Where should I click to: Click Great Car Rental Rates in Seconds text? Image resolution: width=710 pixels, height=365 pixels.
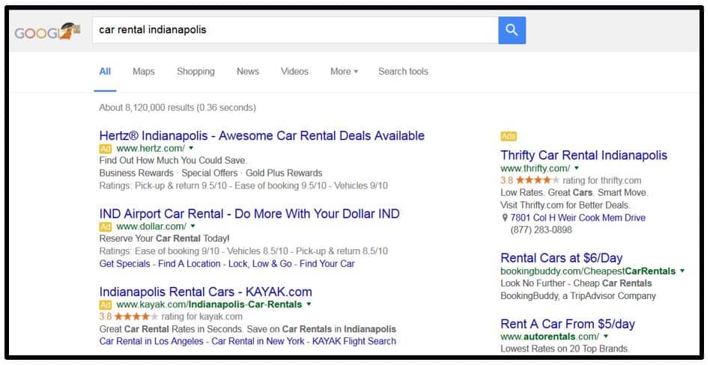(x=248, y=329)
